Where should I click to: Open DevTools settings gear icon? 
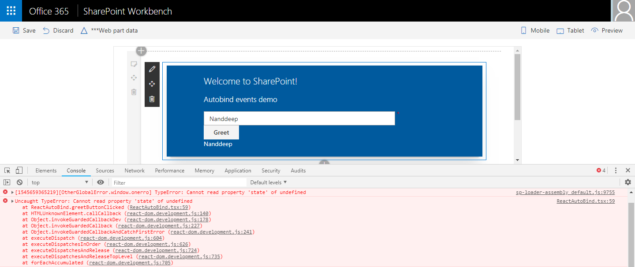[x=628, y=182]
